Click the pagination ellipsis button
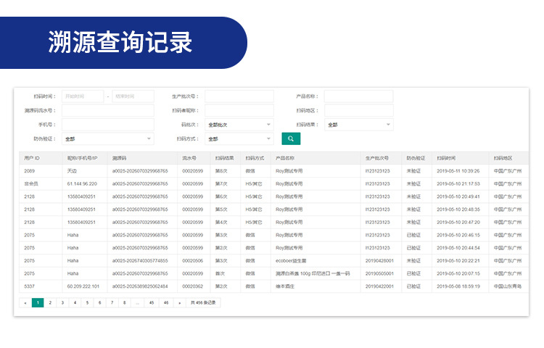The height and width of the screenshot is (348, 544). coord(137,302)
